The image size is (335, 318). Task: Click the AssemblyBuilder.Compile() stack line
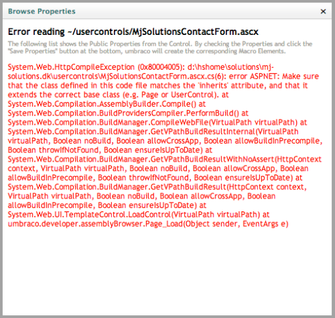pos(107,104)
